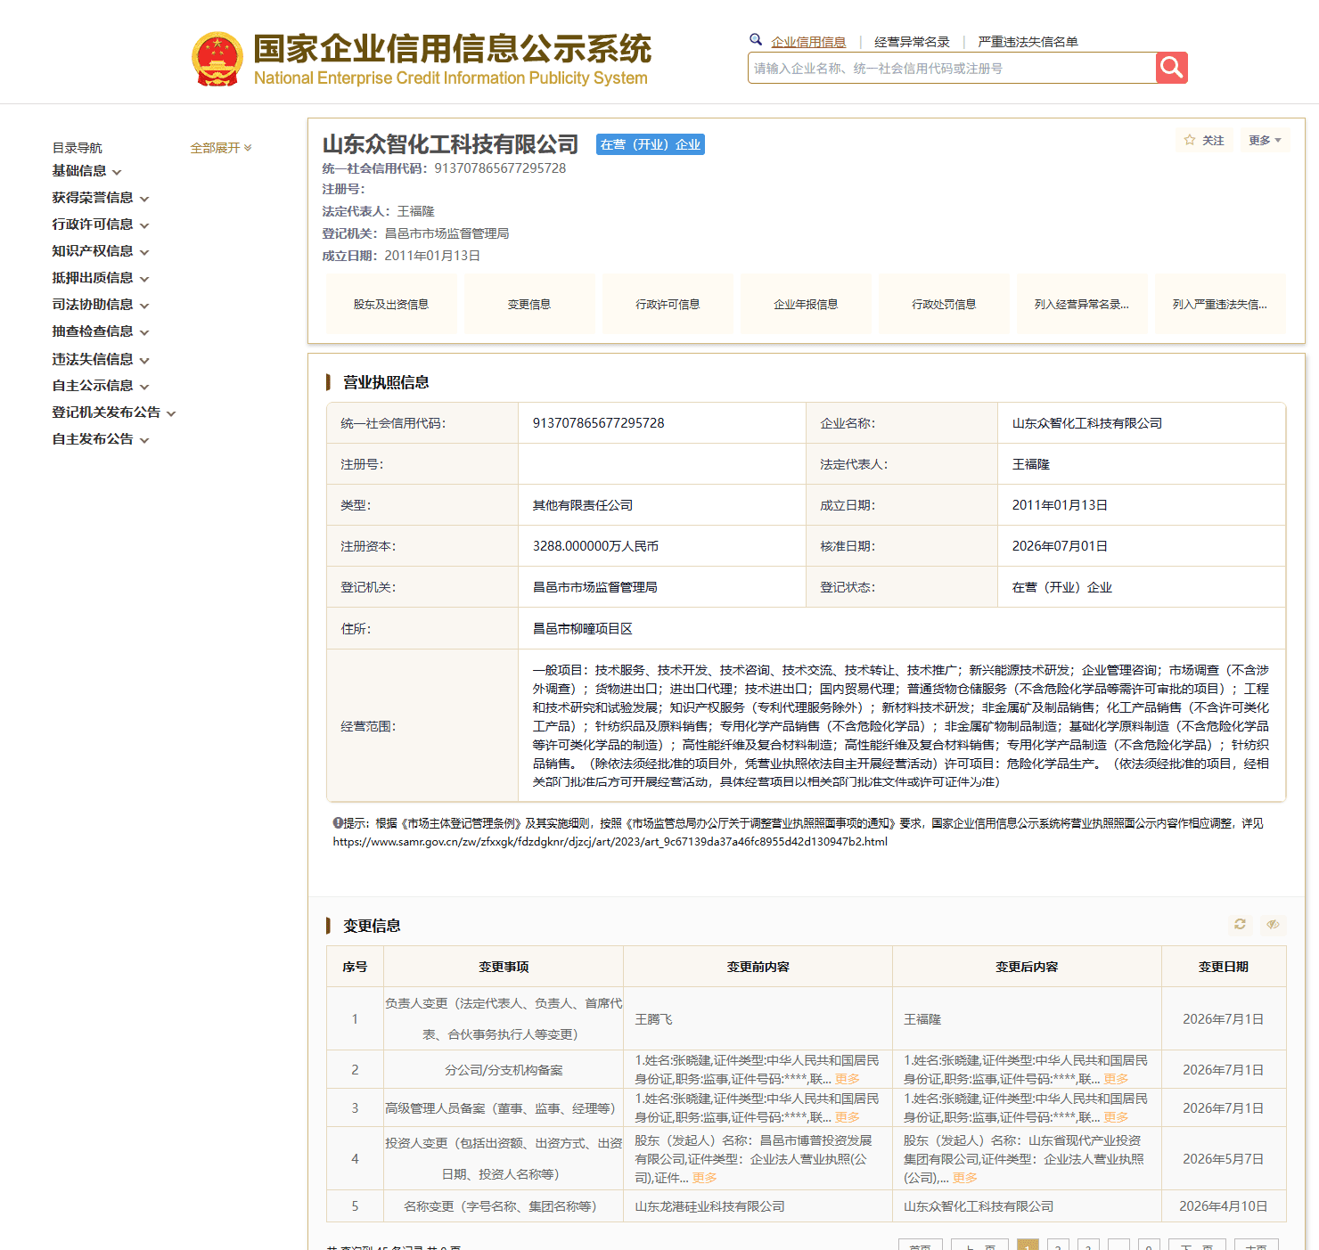Expand 登记机关发布公告 navigation section
1319x1250 pixels.
coord(113,413)
